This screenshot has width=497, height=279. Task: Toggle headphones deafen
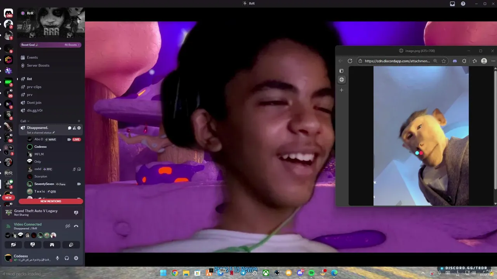67,258
